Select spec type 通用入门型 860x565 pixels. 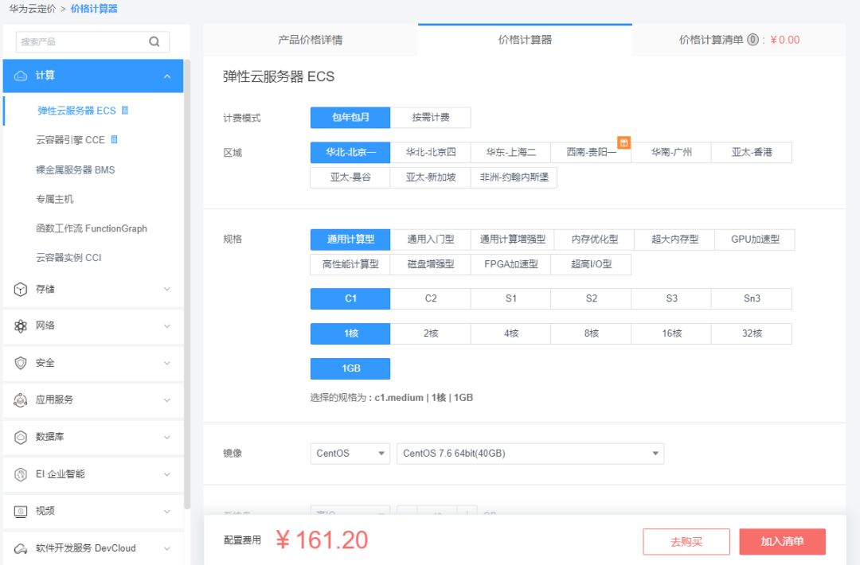[x=431, y=240]
